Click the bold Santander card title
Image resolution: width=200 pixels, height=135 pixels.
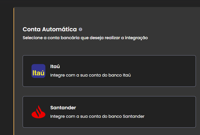pos(63,108)
